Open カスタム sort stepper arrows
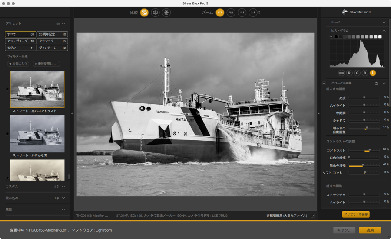 [x=58, y=187]
